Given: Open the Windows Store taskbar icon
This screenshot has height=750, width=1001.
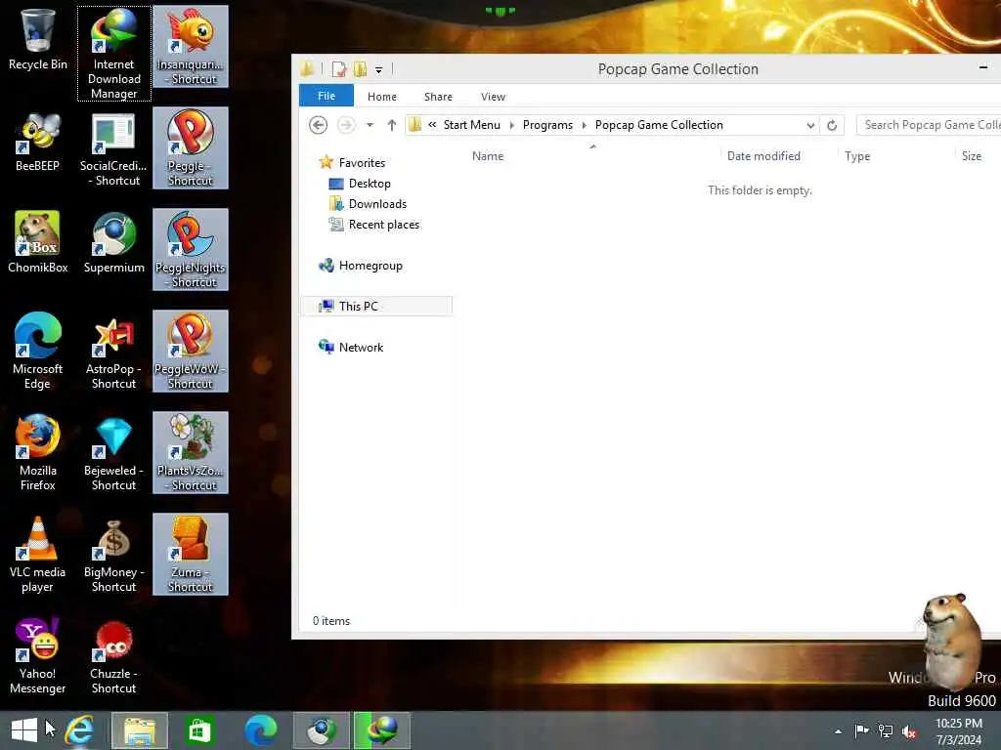Looking at the screenshot, I should click(199, 730).
